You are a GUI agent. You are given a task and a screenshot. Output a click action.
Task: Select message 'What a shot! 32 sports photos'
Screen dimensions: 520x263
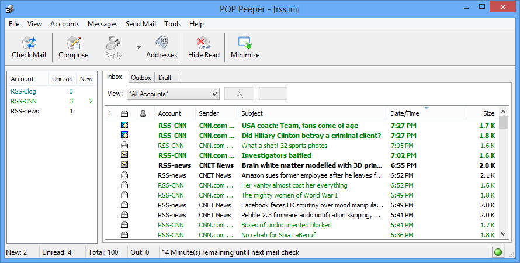coord(302,146)
